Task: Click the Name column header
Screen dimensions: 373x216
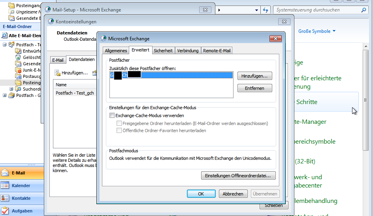Action: [x=61, y=85]
